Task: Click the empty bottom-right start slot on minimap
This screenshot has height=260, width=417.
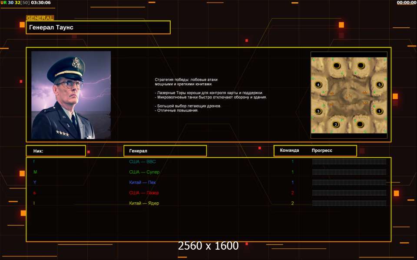Action: 360,125
